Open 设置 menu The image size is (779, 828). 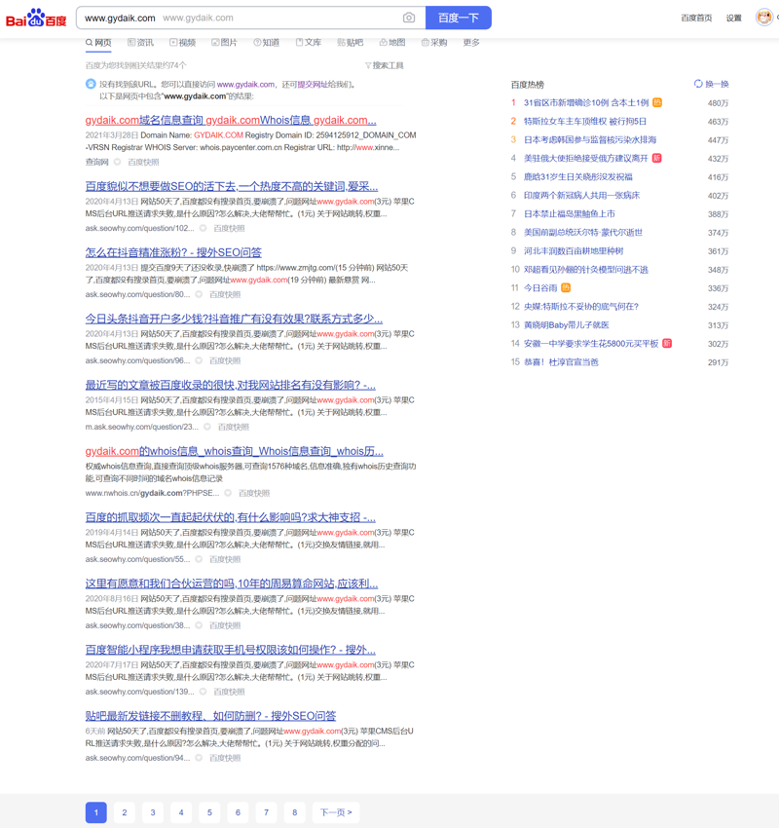click(x=733, y=18)
